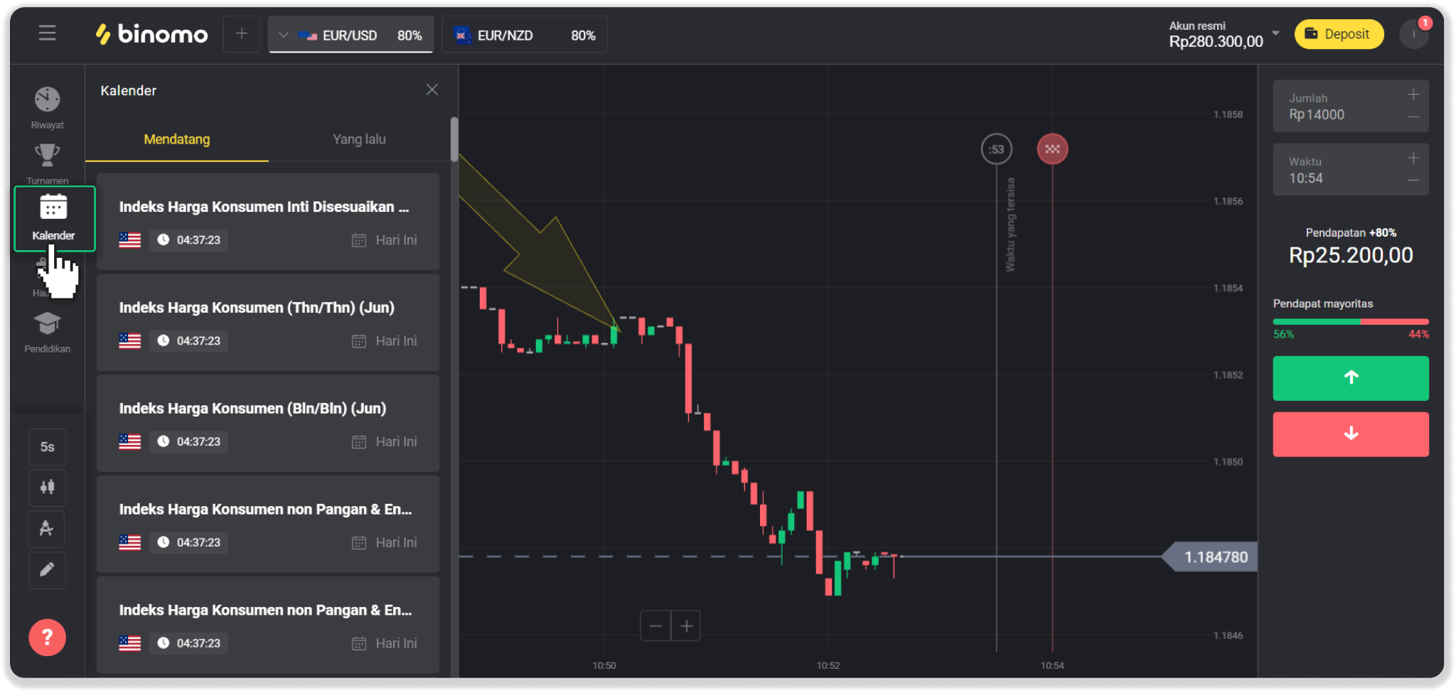The image size is (1456, 693).
Task: Open the notification info icon
Action: tap(1413, 34)
